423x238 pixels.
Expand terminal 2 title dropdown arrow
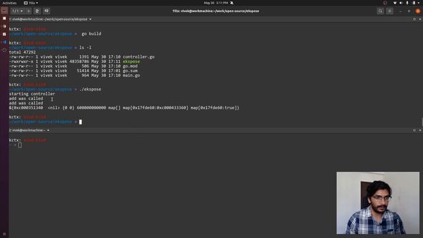pyautogui.click(x=48, y=130)
